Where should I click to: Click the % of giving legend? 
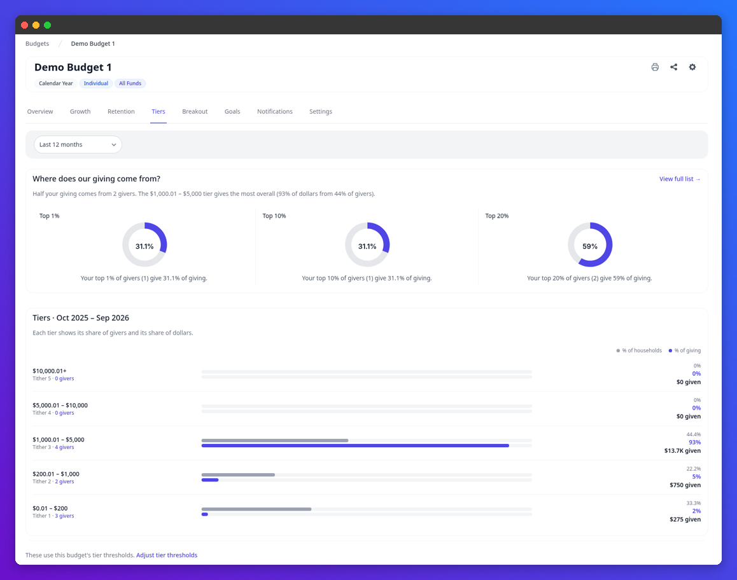pyautogui.click(x=685, y=350)
